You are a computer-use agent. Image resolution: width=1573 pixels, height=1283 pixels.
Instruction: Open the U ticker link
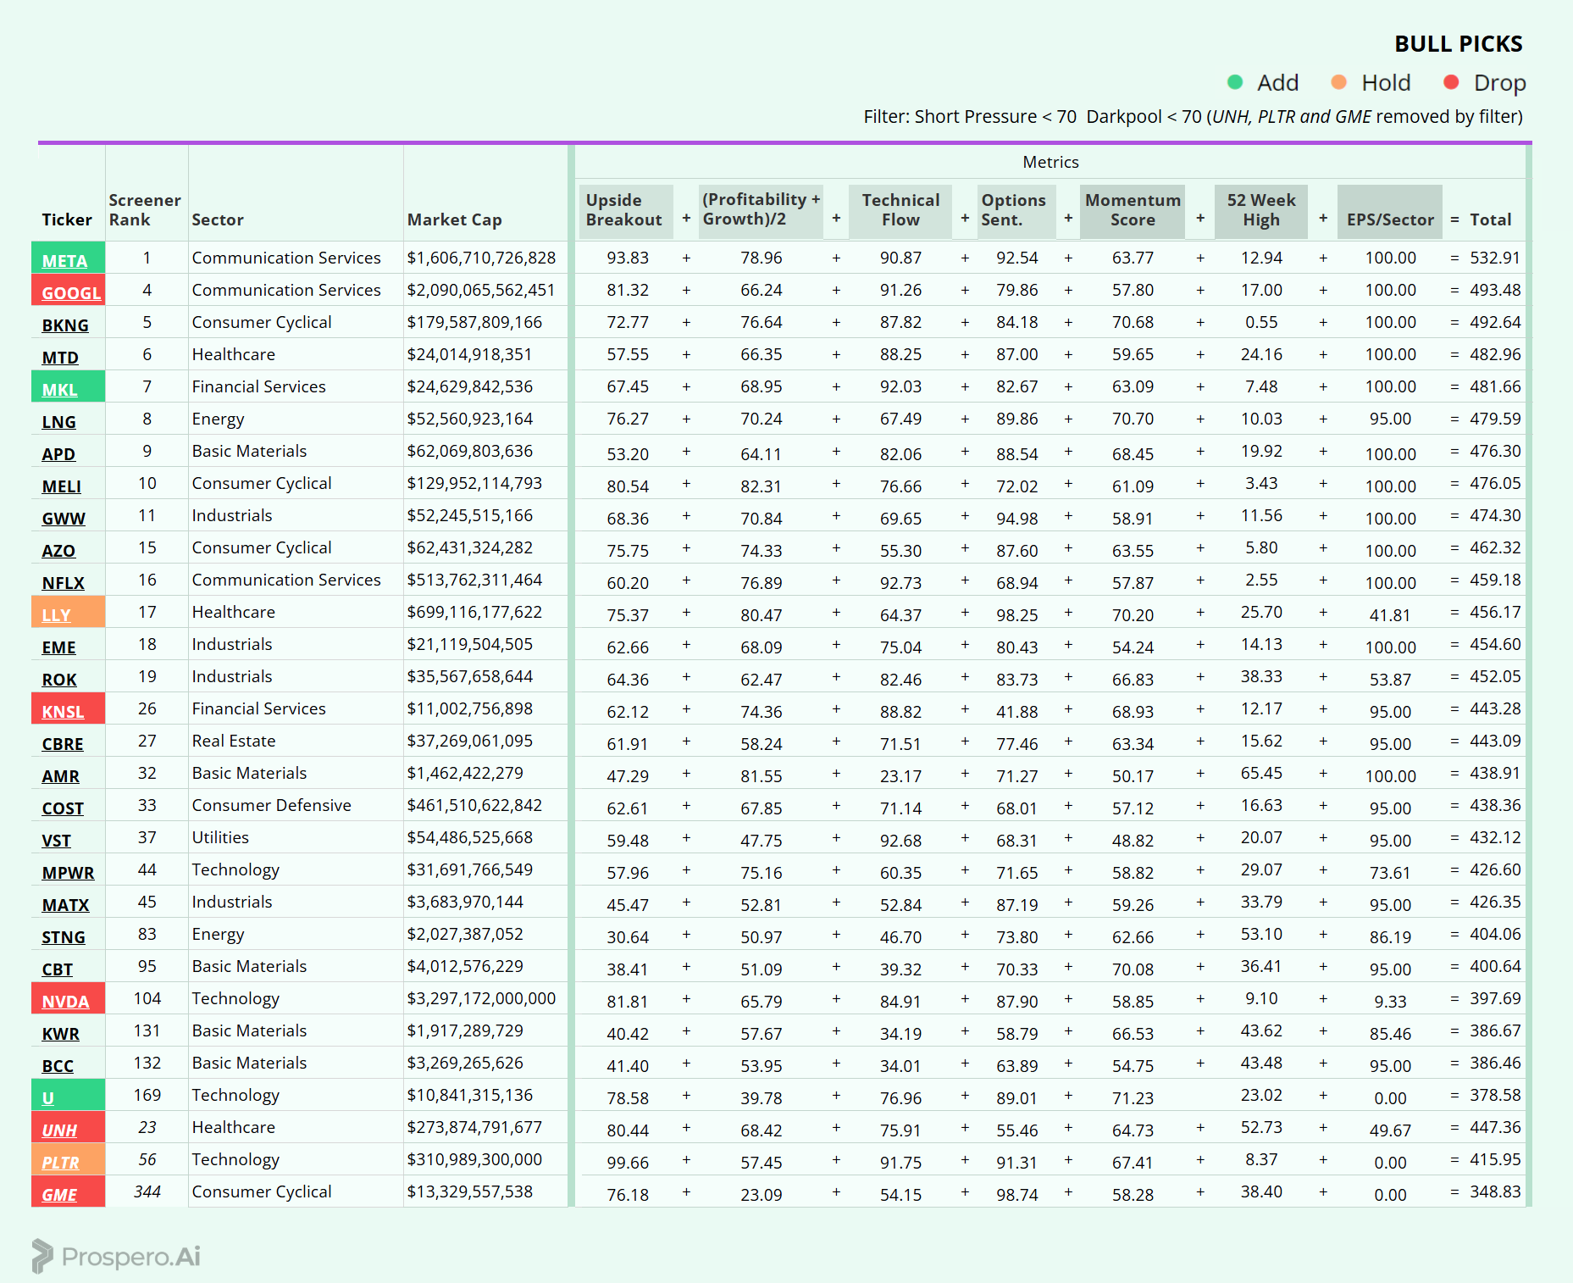pos(48,1098)
